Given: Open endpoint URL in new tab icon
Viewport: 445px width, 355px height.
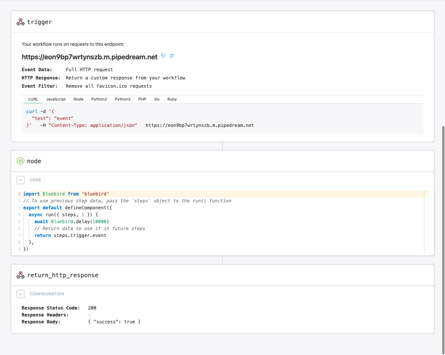Looking at the screenshot, I should pyautogui.click(x=172, y=56).
